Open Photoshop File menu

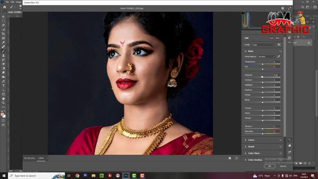click(x=7, y=2)
